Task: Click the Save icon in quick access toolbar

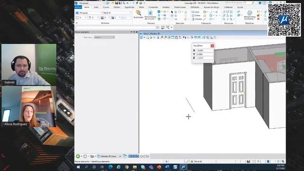Action: (x=116, y=3)
